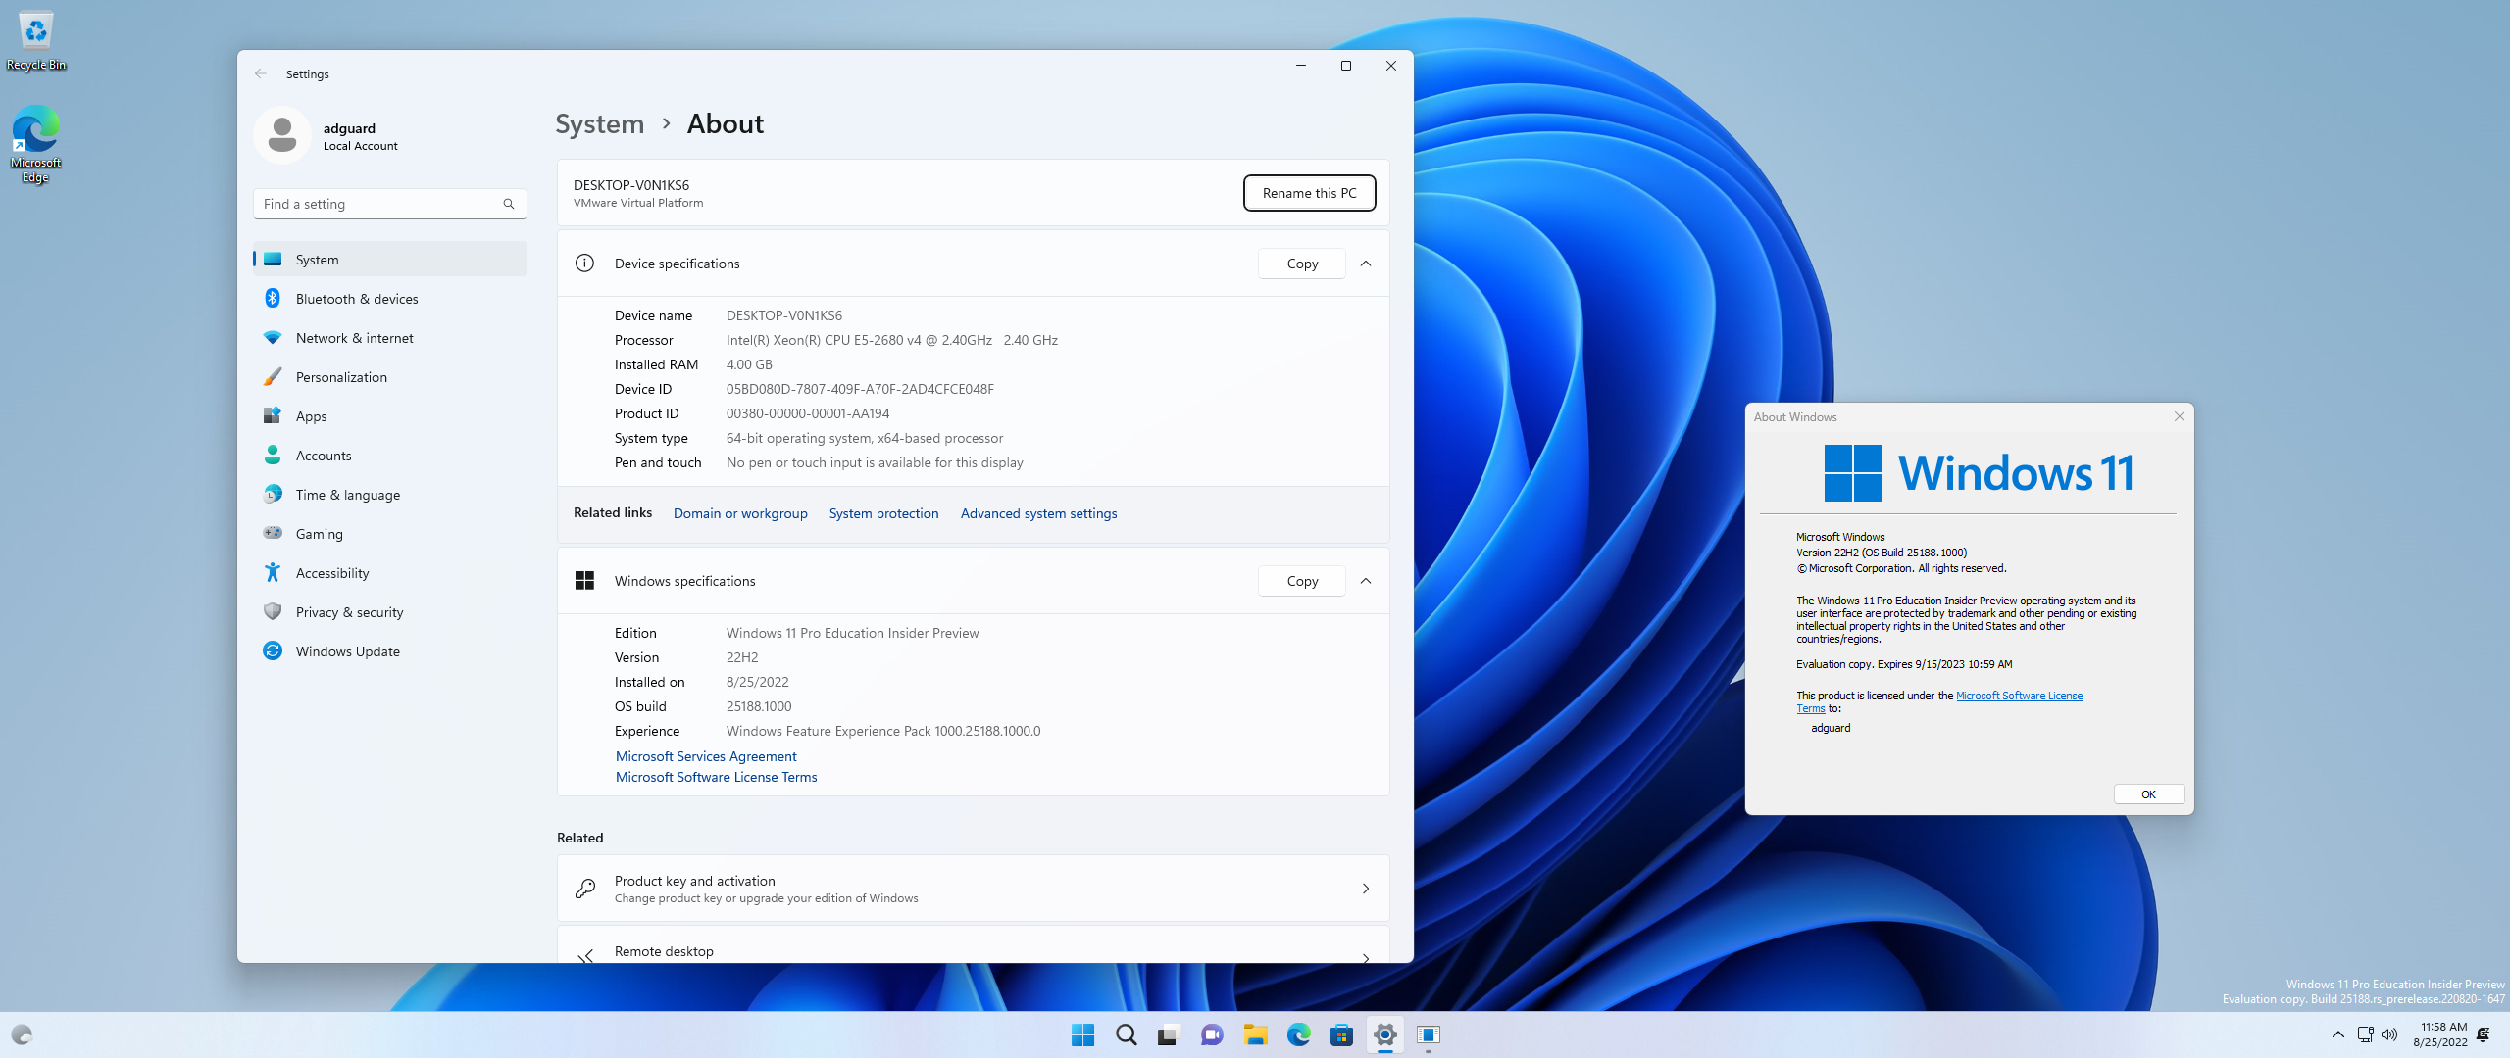Open notification center icon
The image size is (2510, 1058).
point(2484,1034)
